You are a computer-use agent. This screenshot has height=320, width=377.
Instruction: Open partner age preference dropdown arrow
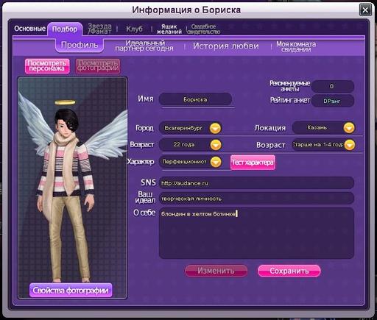[x=350, y=145]
